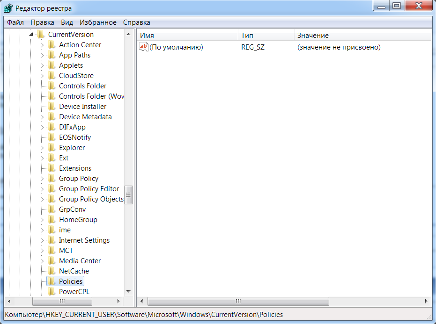The height and width of the screenshot is (324, 436).
Task: Click the CloudStore folder icon
Action: (52, 76)
